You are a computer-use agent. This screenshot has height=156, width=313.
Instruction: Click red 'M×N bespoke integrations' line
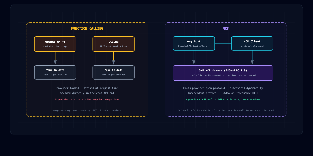87,99
